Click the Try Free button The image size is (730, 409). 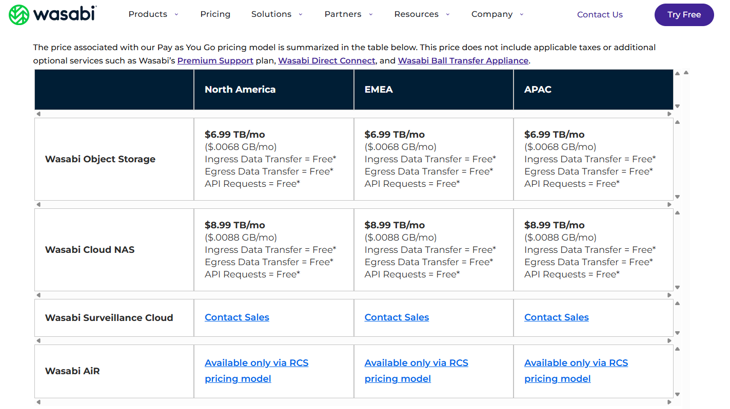[x=684, y=15]
